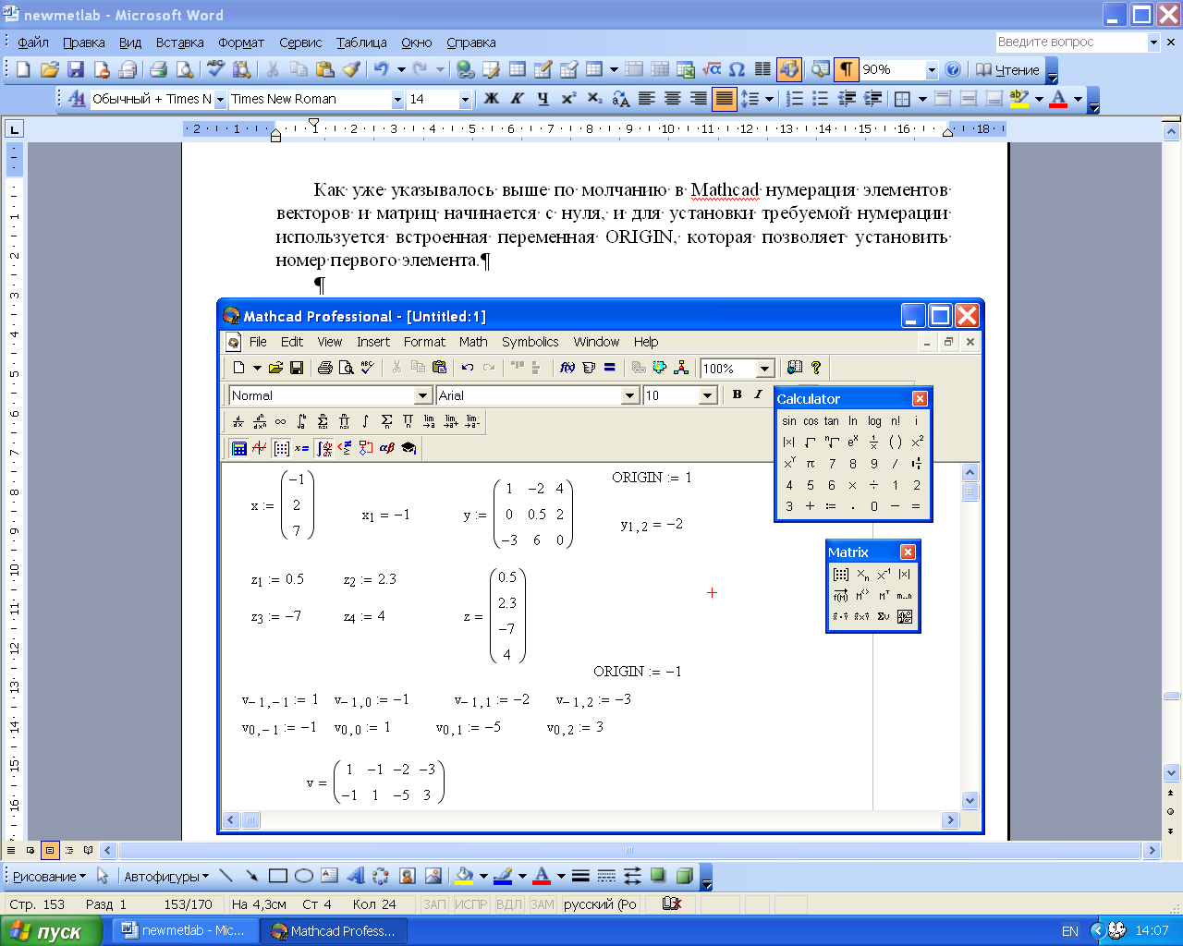Click the line color pencil icon
This screenshot has width=1183, height=946.
(x=503, y=876)
